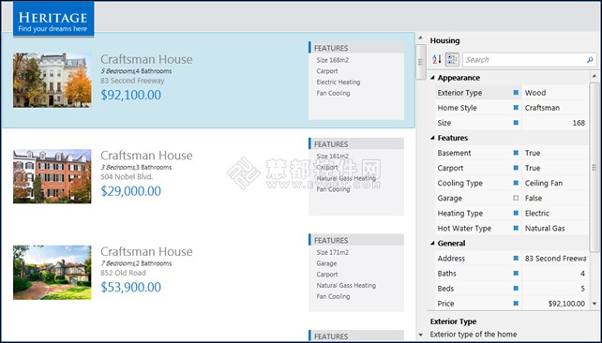Click the listing scrollbar up arrow
This screenshot has width=602, height=343.
(x=420, y=38)
